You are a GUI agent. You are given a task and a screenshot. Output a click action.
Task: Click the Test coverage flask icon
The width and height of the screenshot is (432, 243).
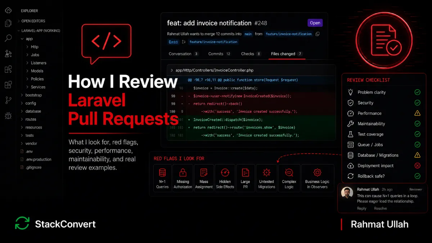pyautogui.click(x=350, y=134)
